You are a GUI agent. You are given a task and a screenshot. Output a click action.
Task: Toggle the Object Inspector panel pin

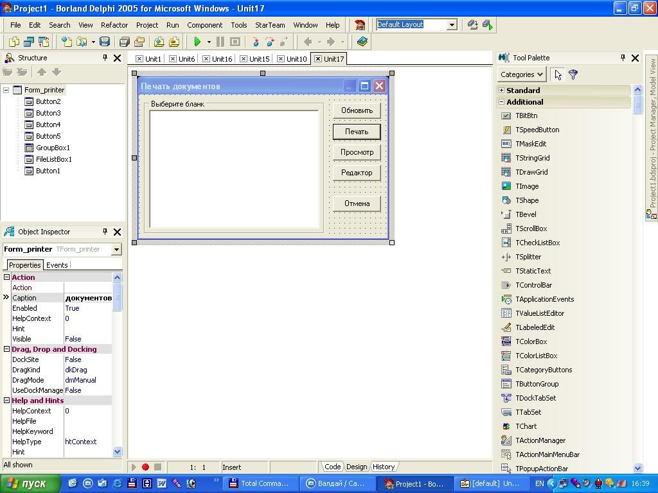tap(105, 231)
